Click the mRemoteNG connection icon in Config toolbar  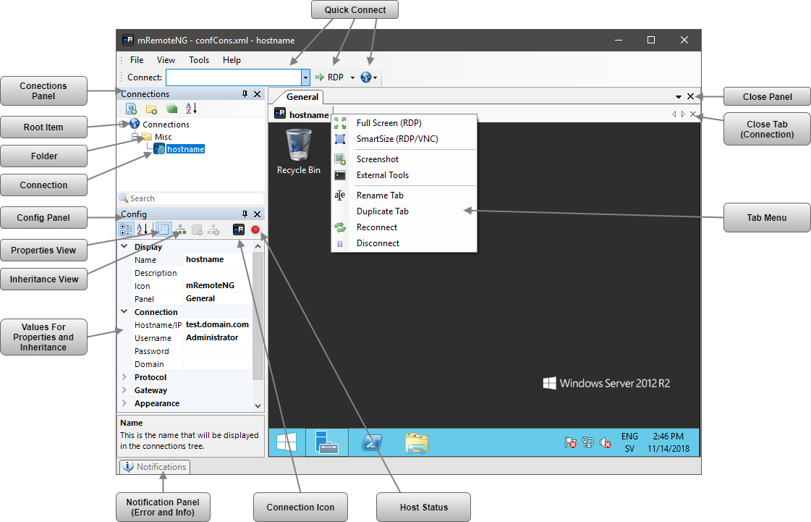pyautogui.click(x=239, y=230)
